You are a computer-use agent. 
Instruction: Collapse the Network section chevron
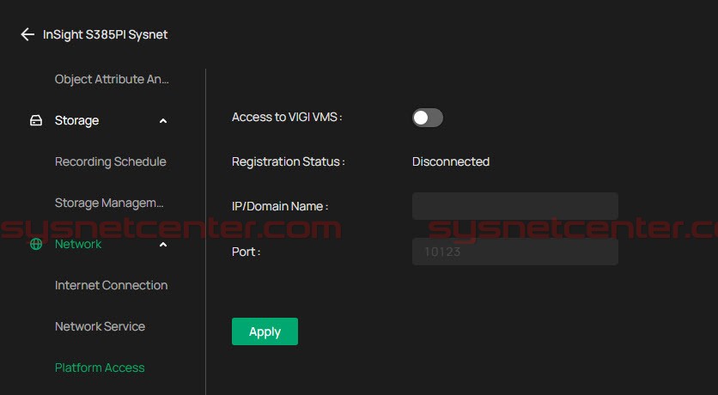point(163,245)
